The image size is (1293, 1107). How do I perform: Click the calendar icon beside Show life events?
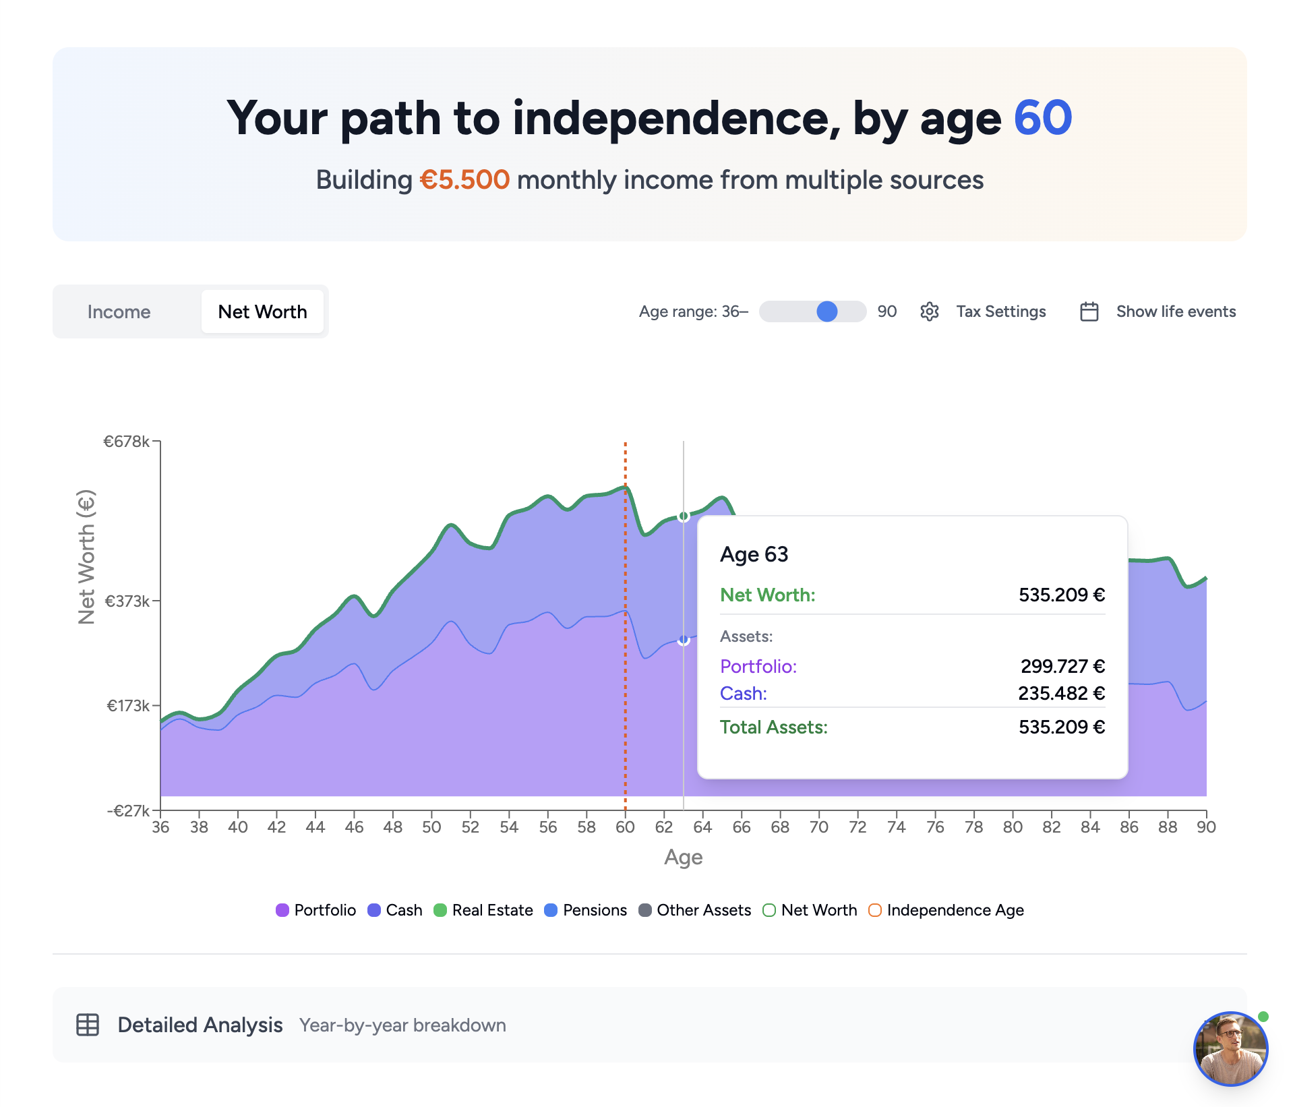(1089, 311)
